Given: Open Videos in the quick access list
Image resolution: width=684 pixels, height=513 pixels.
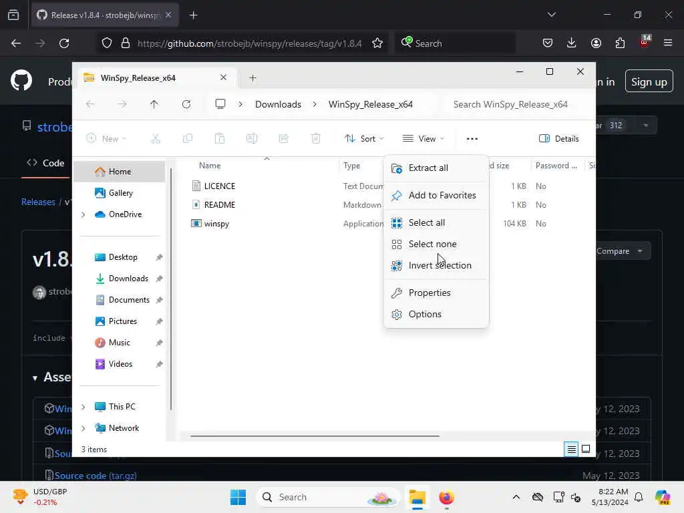Looking at the screenshot, I should 120,364.
